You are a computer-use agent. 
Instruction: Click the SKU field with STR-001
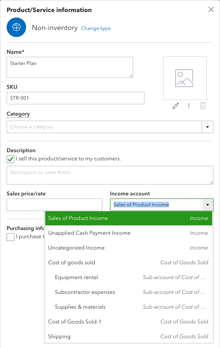click(76, 98)
